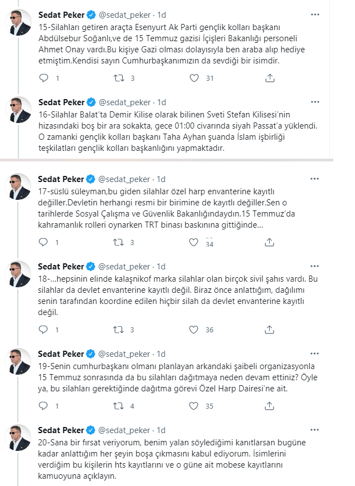
Task: Retweet tweet number 15
Action: (119, 78)
